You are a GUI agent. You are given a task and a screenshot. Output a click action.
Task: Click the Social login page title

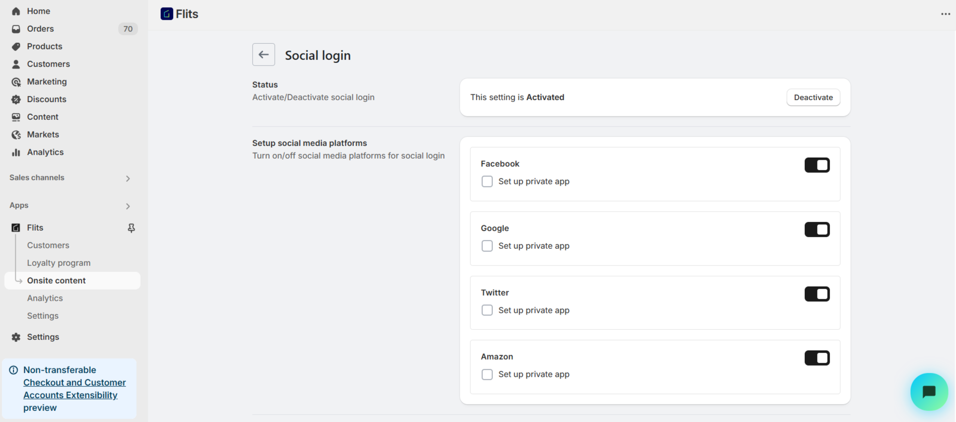(x=317, y=55)
